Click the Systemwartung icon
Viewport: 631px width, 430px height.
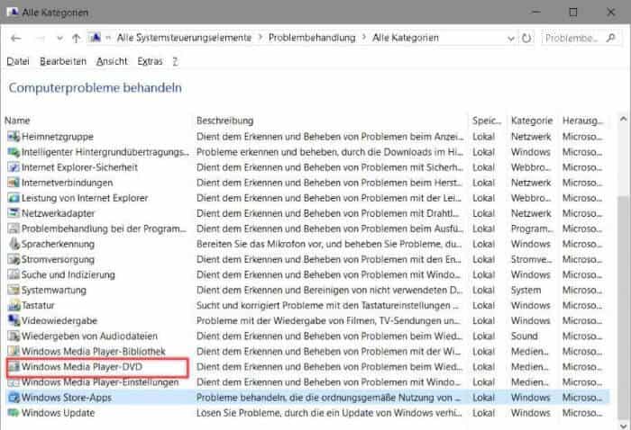pyautogui.click(x=14, y=290)
